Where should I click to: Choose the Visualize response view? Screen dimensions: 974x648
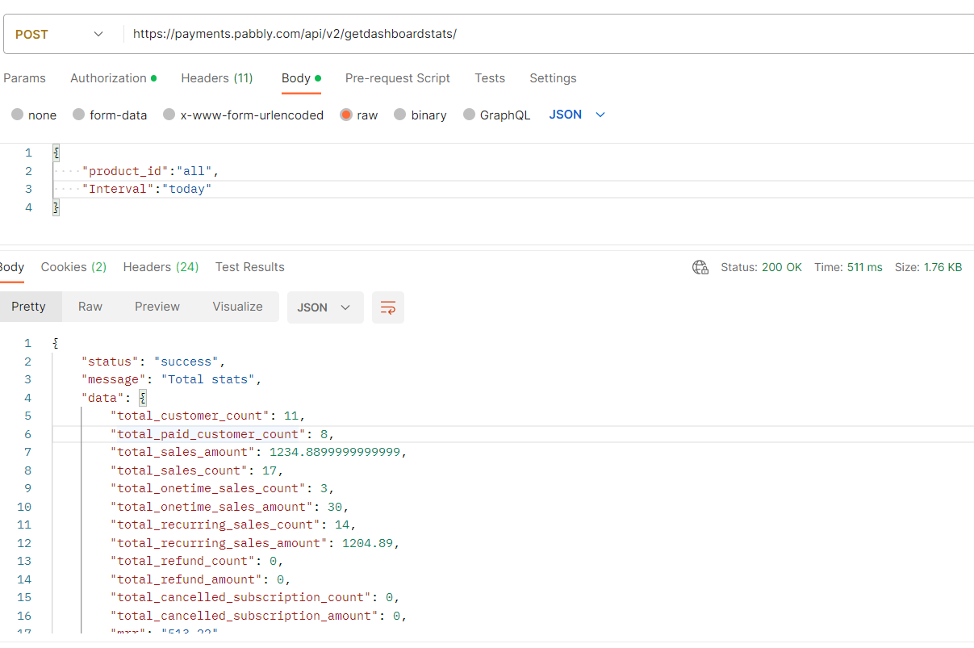(x=237, y=307)
